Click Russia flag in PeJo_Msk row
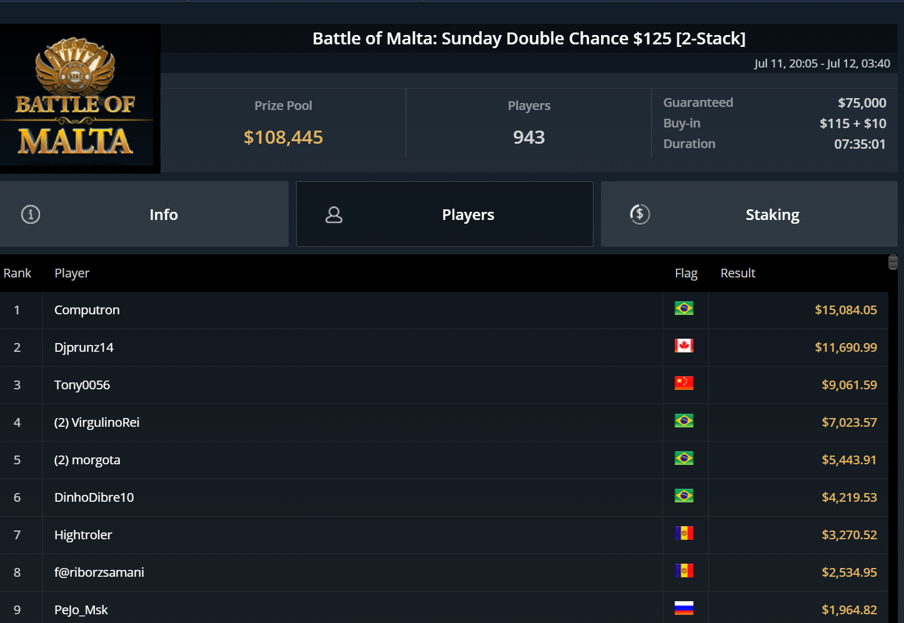This screenshot has width=904, height=623. (x=684, y=609)
